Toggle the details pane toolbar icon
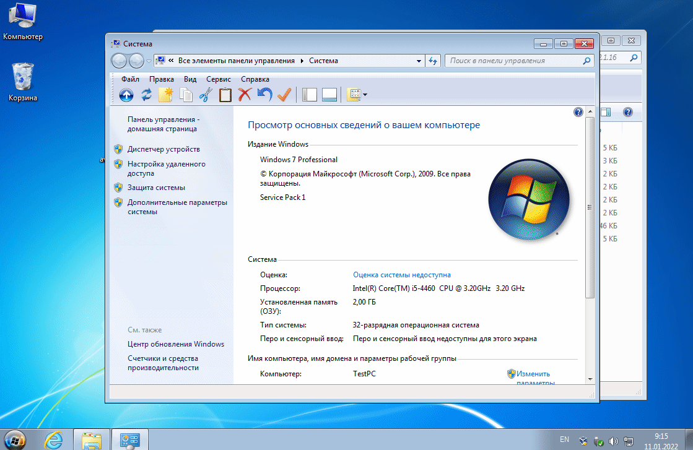Image resolution: width=693 pixels, height=450 pixels. pos(329,95)
